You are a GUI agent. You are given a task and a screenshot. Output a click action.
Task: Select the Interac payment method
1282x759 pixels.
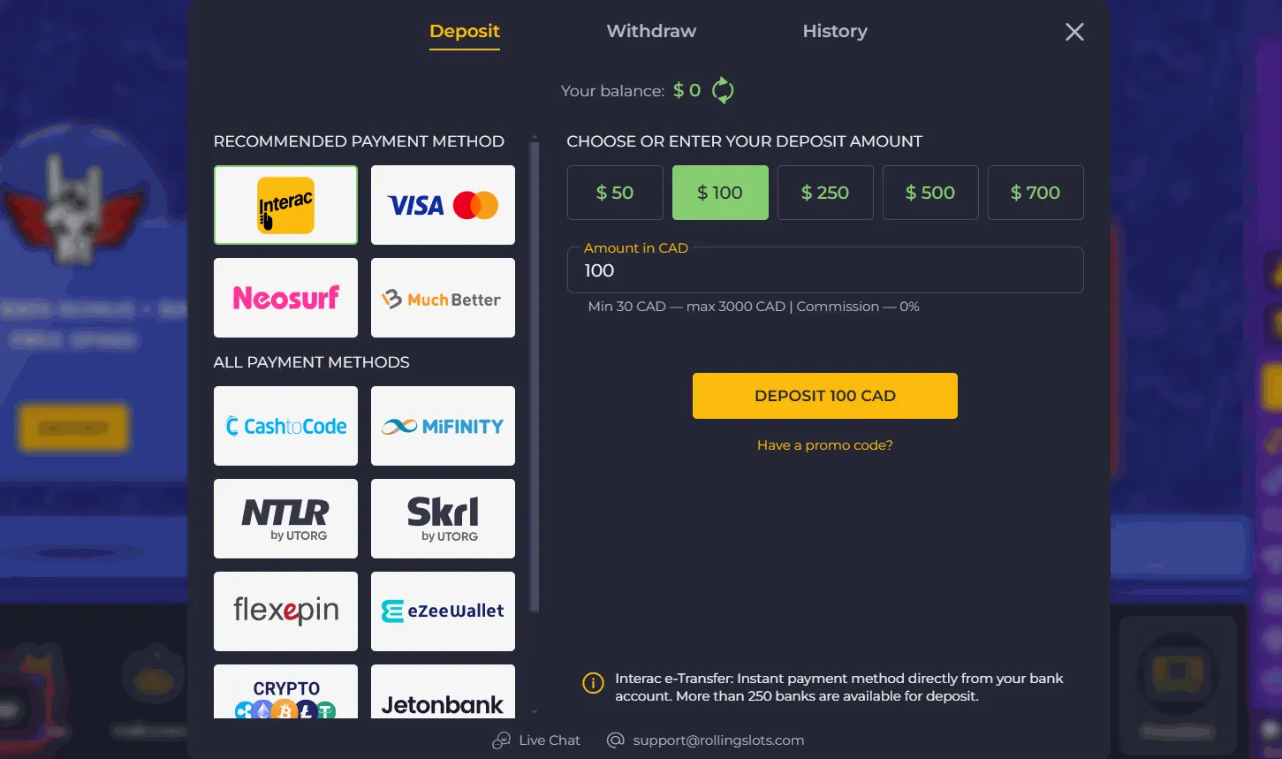point(285,205)
